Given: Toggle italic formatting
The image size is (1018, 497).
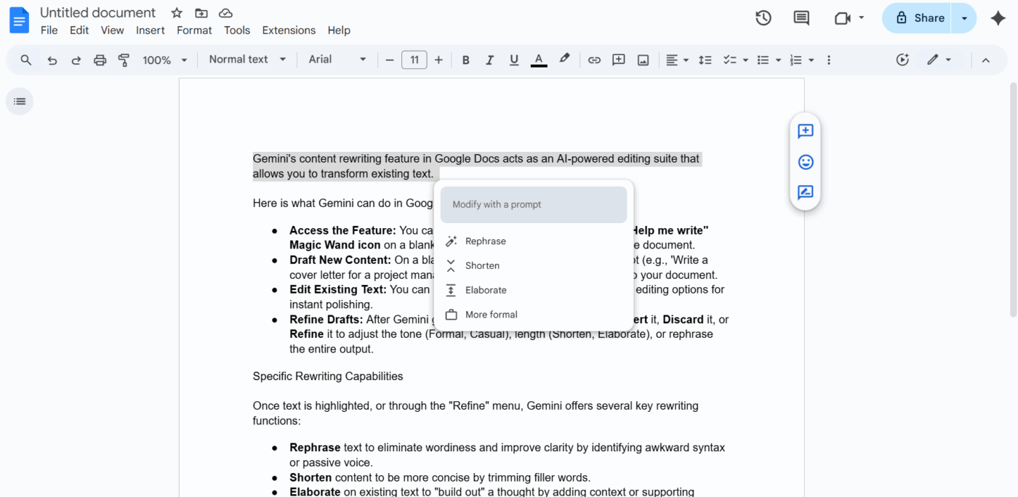Looking at the screenshot, I should click(x=490, y=60).
